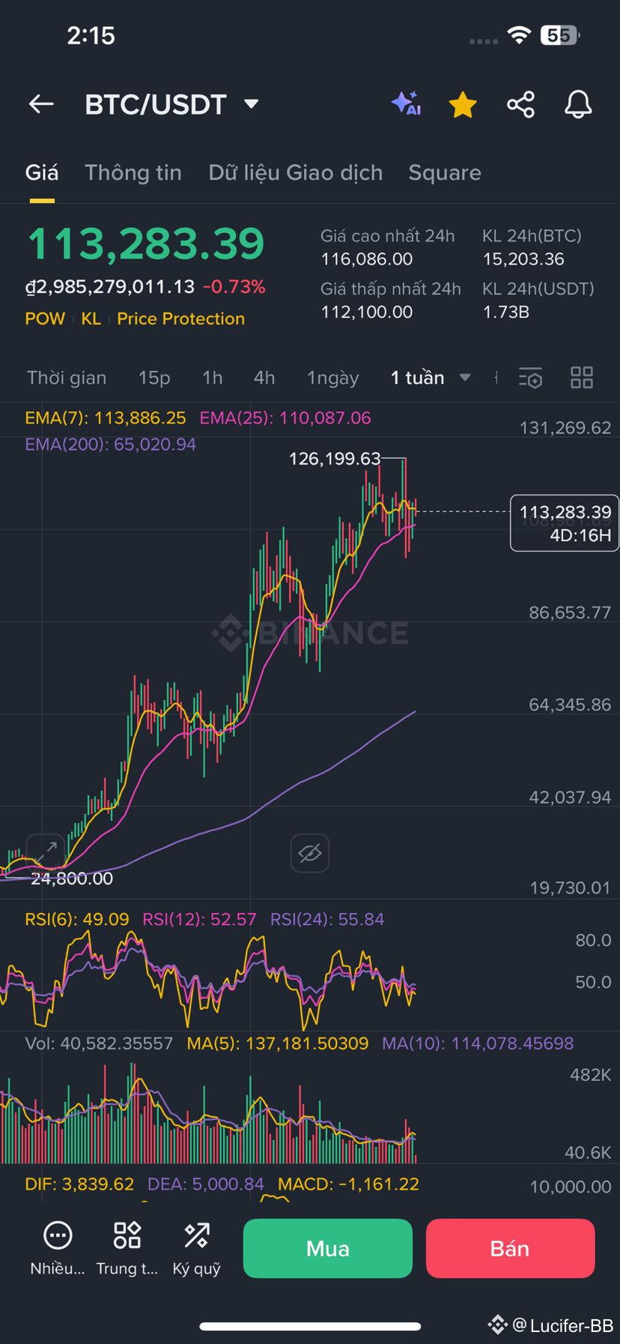Tap the RSI(6): 49.09 label

coord(77,919)
